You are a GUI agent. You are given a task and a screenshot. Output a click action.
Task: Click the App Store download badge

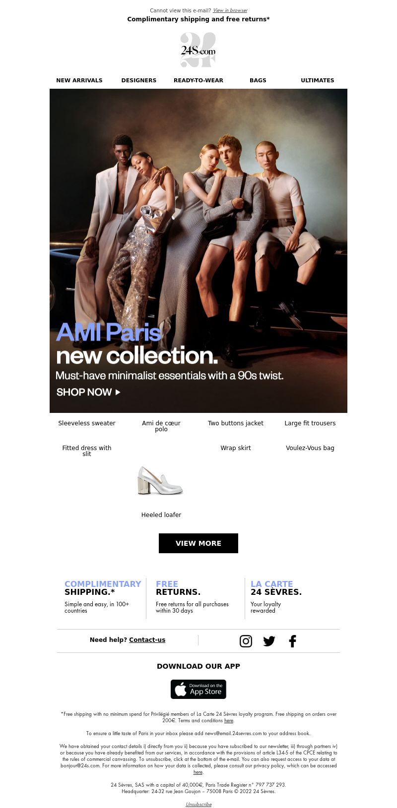[198, 689]
